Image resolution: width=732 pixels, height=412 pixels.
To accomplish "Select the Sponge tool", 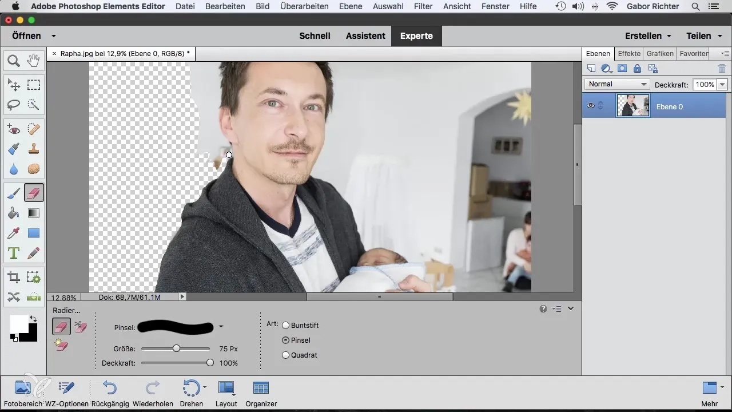I will coord(34,169).
